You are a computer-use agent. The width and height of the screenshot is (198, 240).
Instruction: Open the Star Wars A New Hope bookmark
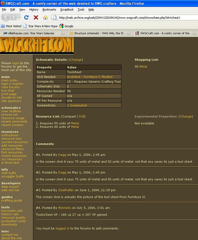coord(40,26)
